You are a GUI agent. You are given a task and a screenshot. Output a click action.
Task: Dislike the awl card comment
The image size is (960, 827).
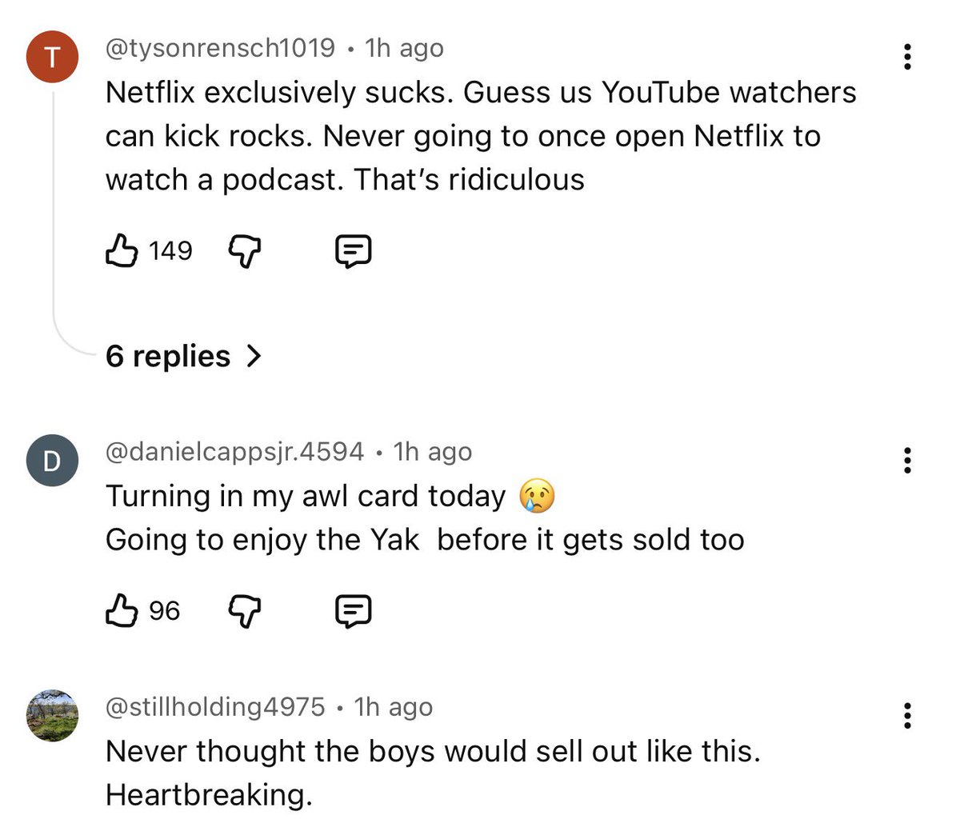point(246,612)
